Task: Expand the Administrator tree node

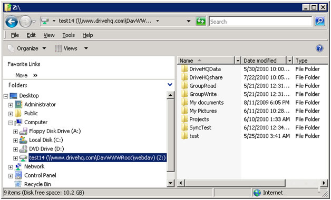Action: point(11,105)
